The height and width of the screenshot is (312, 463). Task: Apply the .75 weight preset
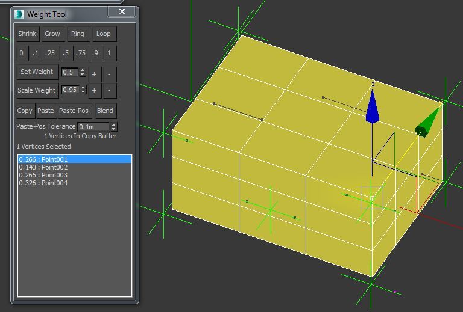[80, 54]
